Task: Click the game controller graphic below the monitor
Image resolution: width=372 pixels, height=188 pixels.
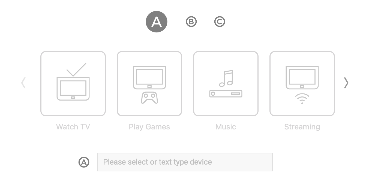Action: (149, 98)
